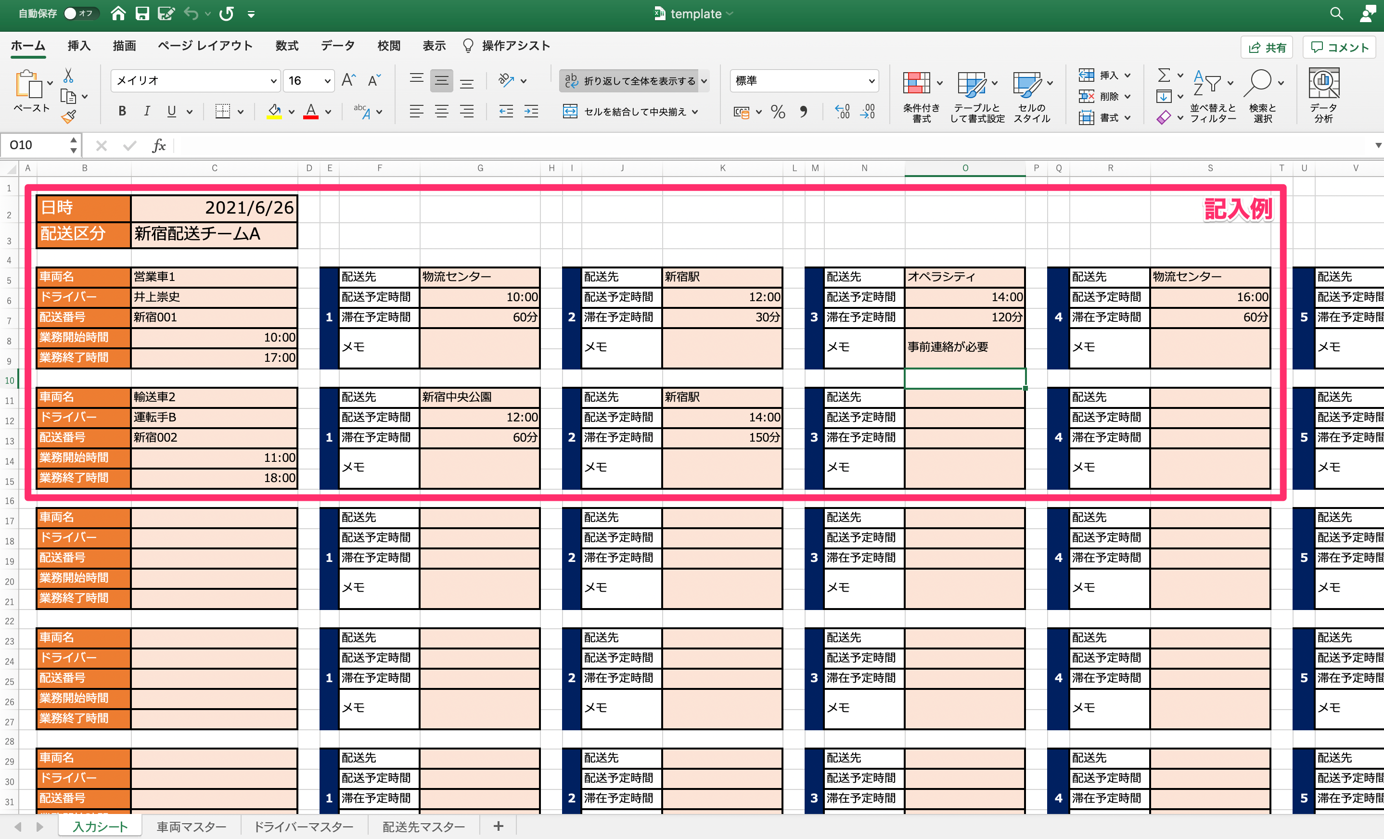
Task: Apply red font color swatch
Action: (310, 112)
